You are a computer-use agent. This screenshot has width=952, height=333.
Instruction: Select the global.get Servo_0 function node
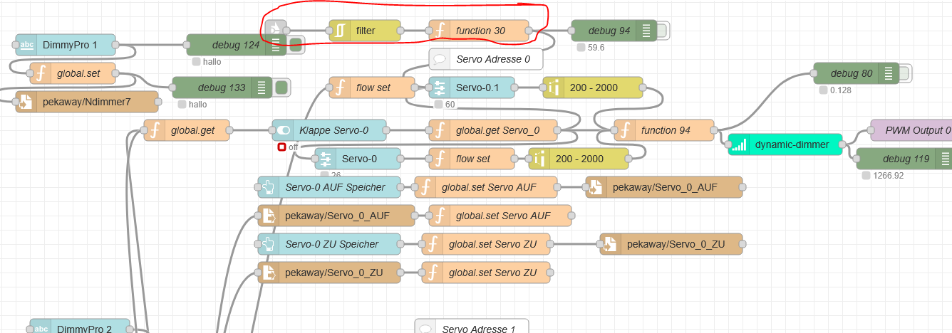click(x=492, y=130)
